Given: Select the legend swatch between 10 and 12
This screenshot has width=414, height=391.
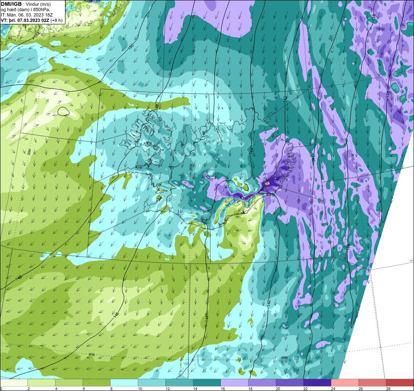Looking at the screenshot, I should (x=152, y=382).
